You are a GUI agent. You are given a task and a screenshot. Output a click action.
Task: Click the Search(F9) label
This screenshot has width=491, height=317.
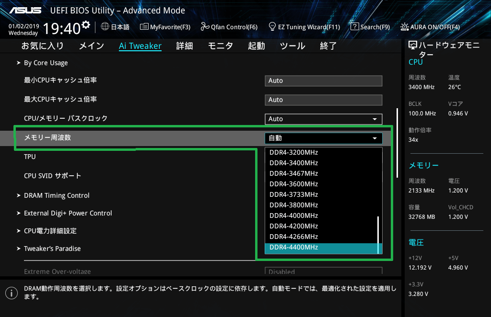375,27
